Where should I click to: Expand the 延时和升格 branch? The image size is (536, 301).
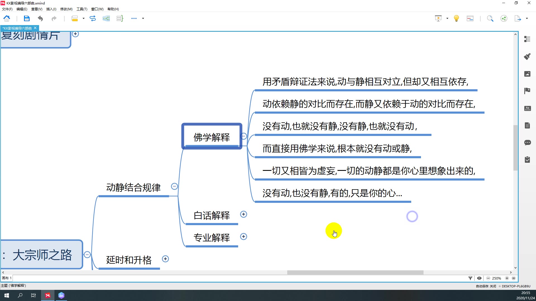coord(165,259)
